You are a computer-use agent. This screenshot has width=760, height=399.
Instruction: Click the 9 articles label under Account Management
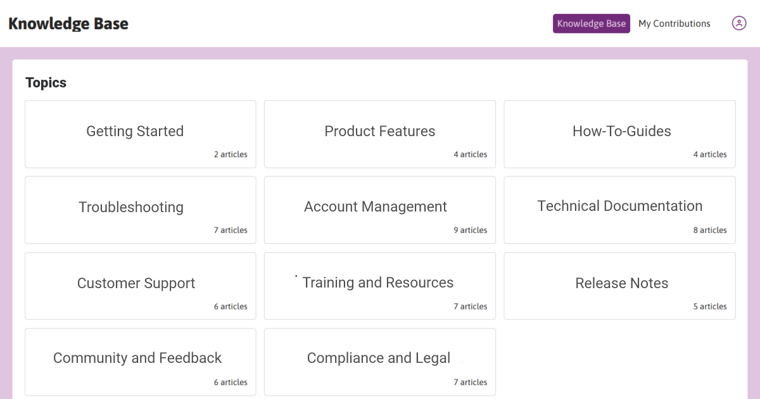470,230
